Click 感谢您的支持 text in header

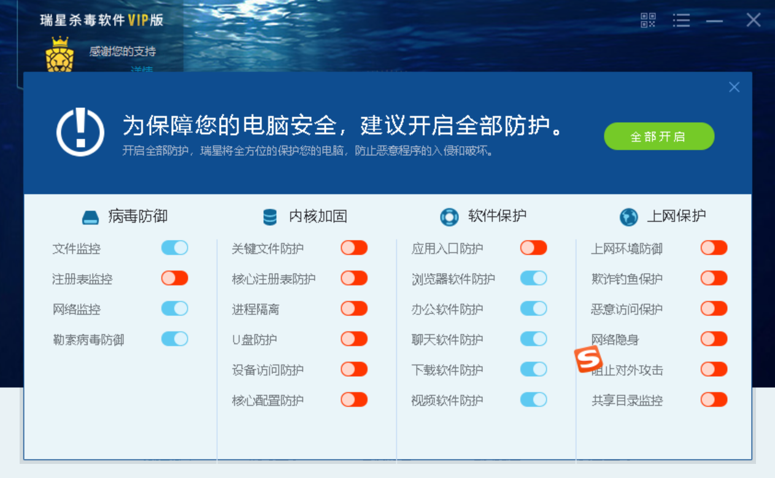pyautogui.click(x=123, y=52)
